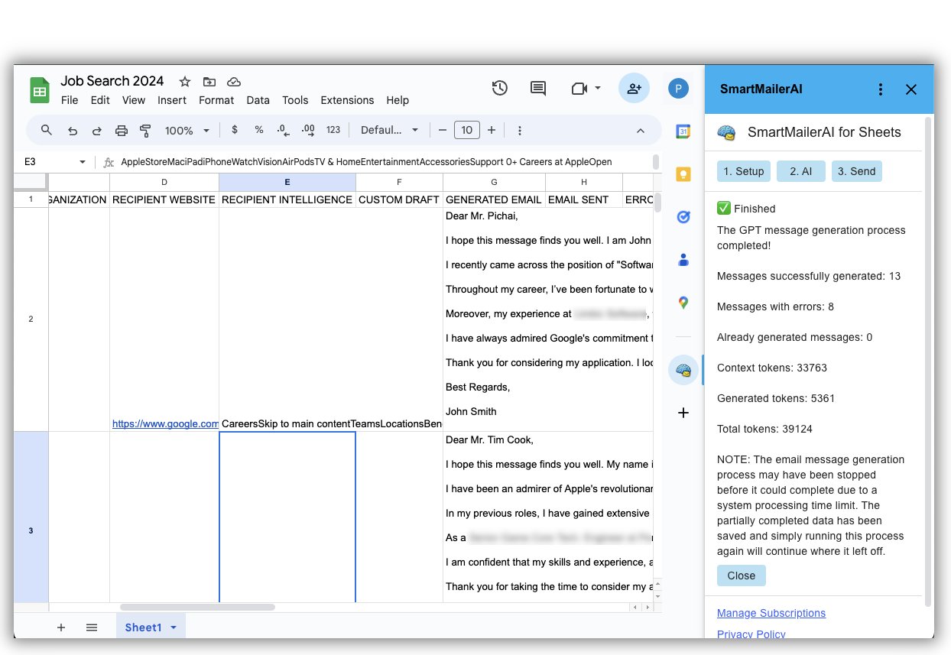Click the font size input field
The width and height of the screenshot is (951, 655).
[467, 131]
